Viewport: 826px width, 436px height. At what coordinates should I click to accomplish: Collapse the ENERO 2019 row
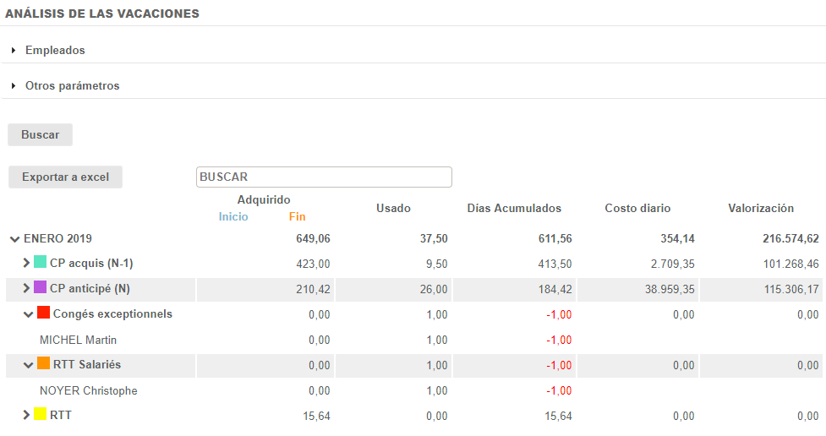tap(14, 239)
